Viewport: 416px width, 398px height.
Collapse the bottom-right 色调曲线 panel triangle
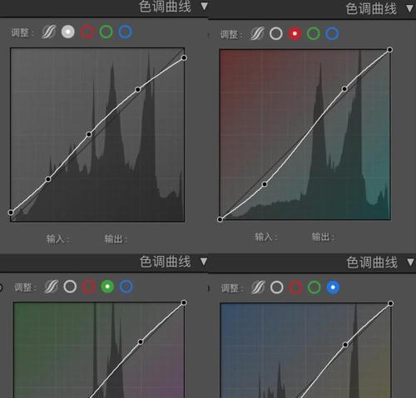tap(410, 262)
